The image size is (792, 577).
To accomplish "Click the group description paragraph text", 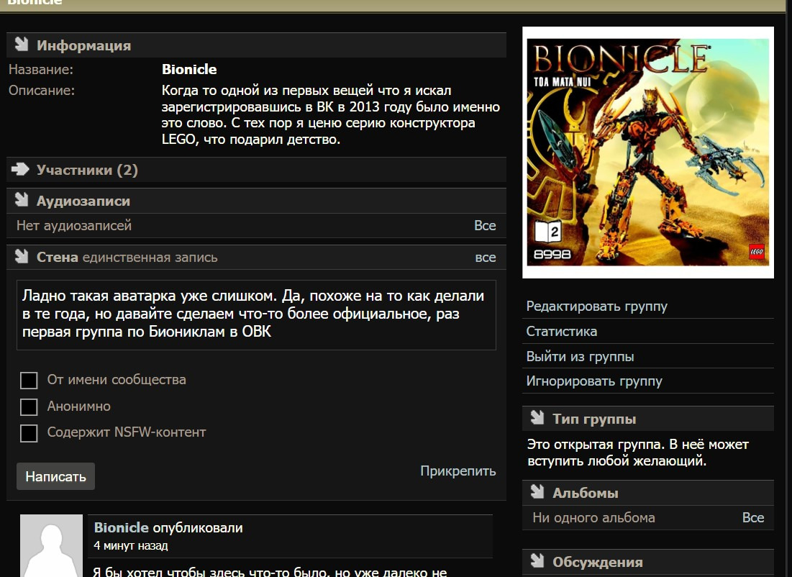I will point(331,114).
